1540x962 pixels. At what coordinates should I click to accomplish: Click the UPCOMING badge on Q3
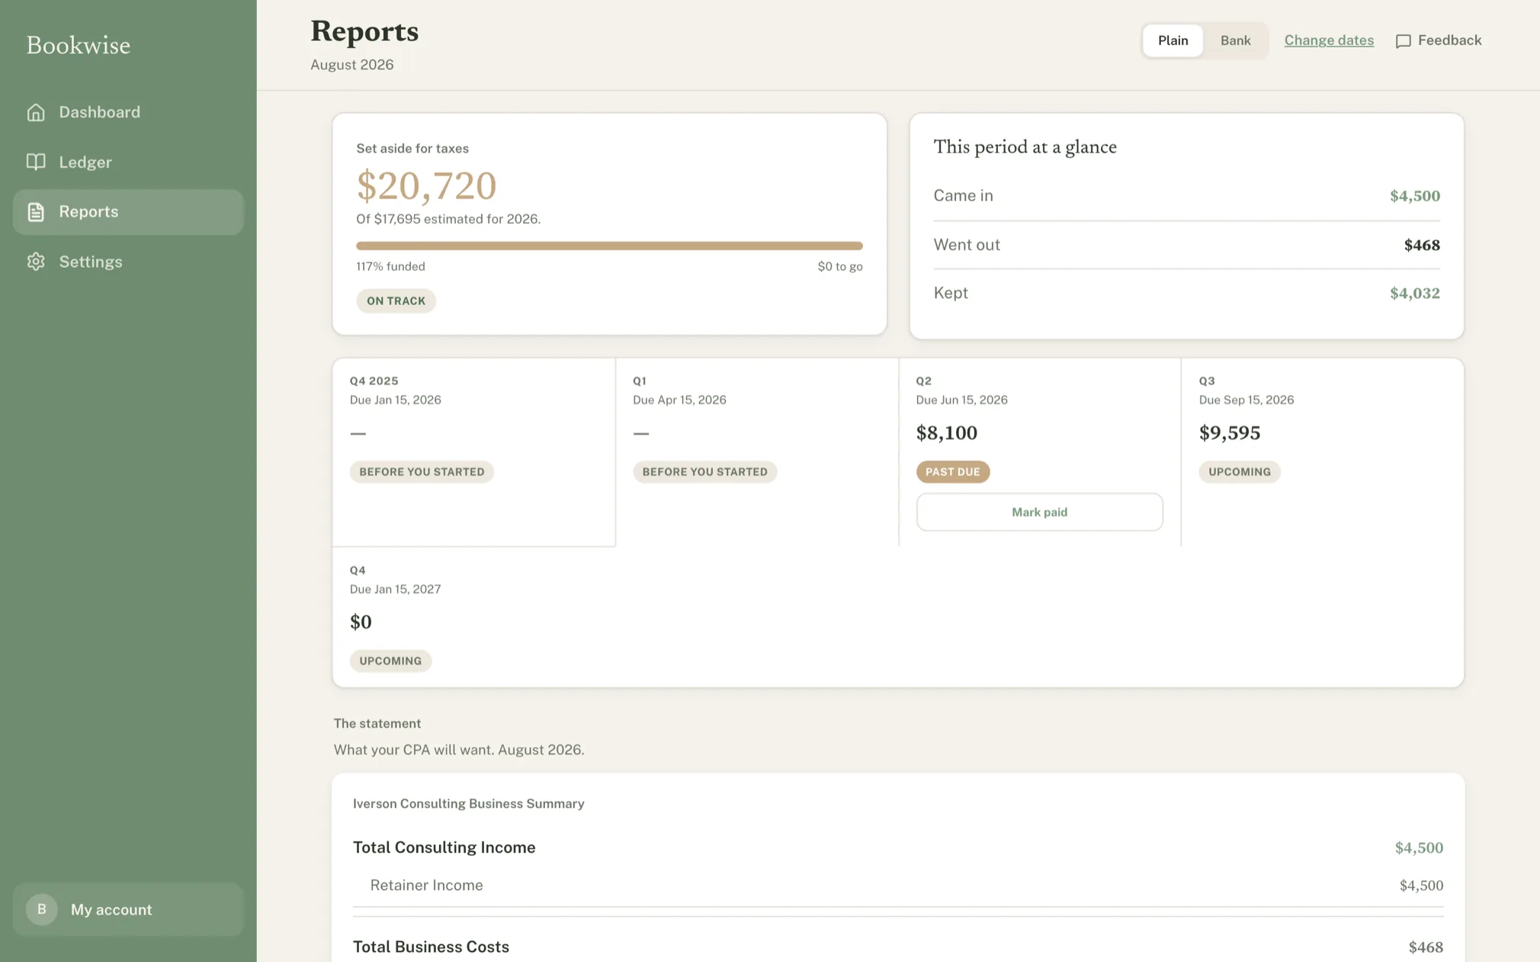click(x=1239, y=472)
